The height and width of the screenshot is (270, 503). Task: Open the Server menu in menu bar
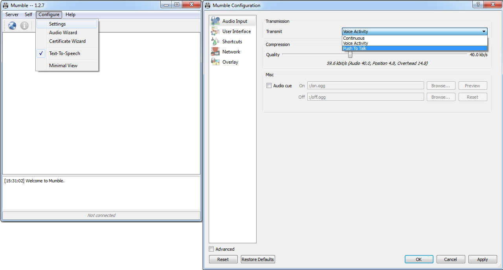pos(12,15)
